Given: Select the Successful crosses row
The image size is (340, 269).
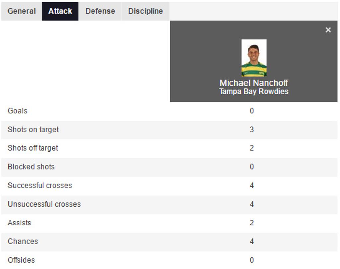Looking at the screenshot, I should (169, 186).
